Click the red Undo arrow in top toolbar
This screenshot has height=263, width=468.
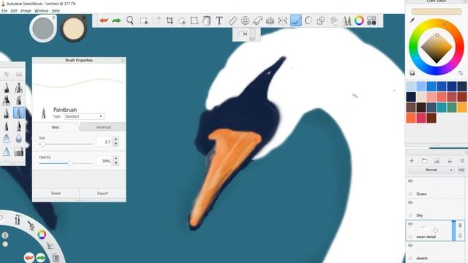coord(104,20)
